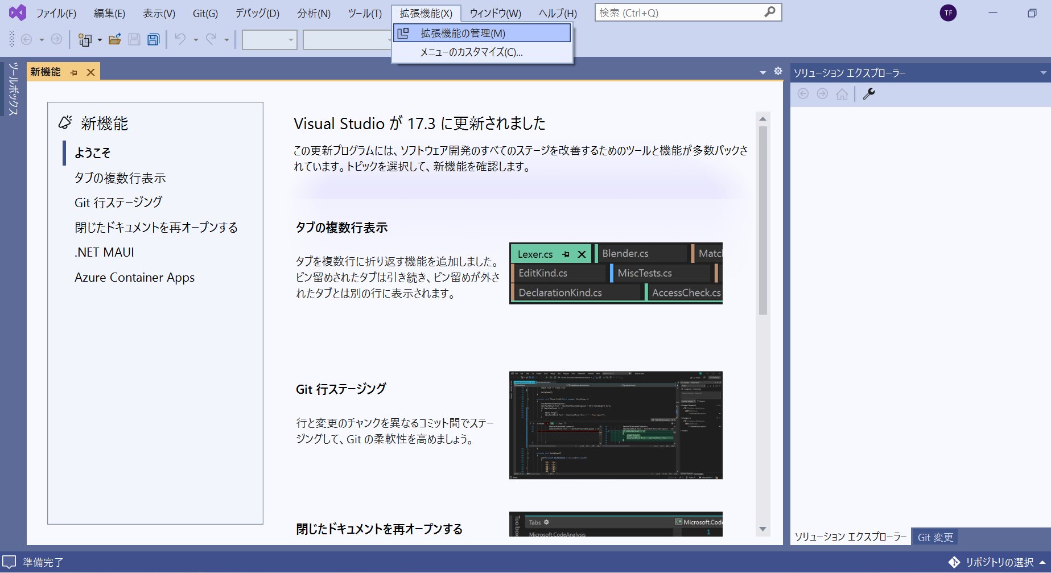
Task: Open the solution platforms combo box
Action: point(347,40)
